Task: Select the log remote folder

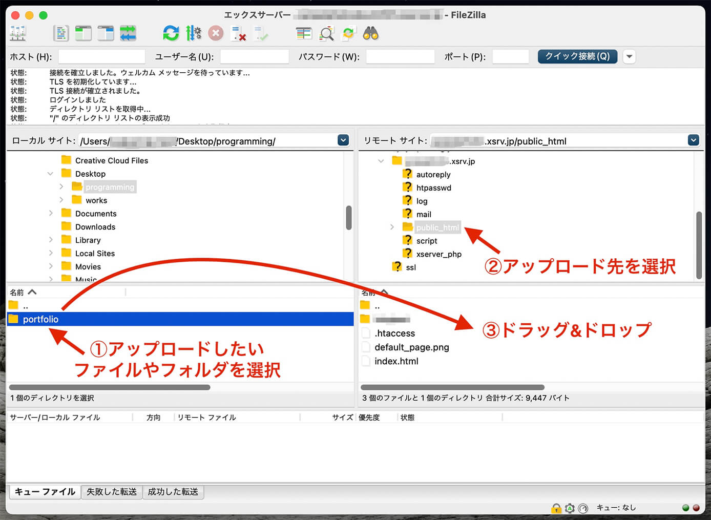Action: click(x=422, y=201)
